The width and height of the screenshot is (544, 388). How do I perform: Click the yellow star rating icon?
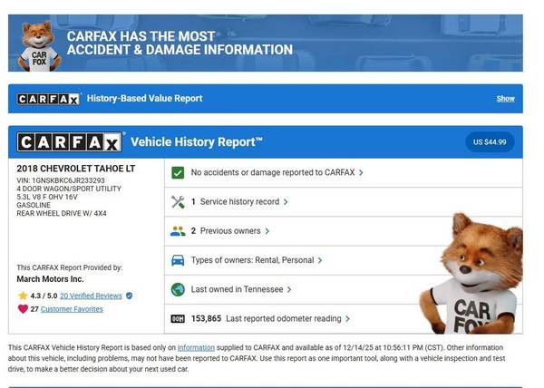click(23, 296)
